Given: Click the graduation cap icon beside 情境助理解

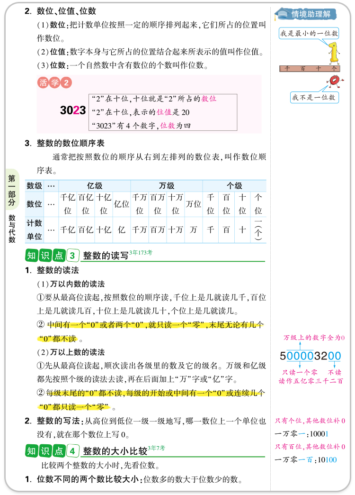Looking at the screenshot, I should point(282,14).
